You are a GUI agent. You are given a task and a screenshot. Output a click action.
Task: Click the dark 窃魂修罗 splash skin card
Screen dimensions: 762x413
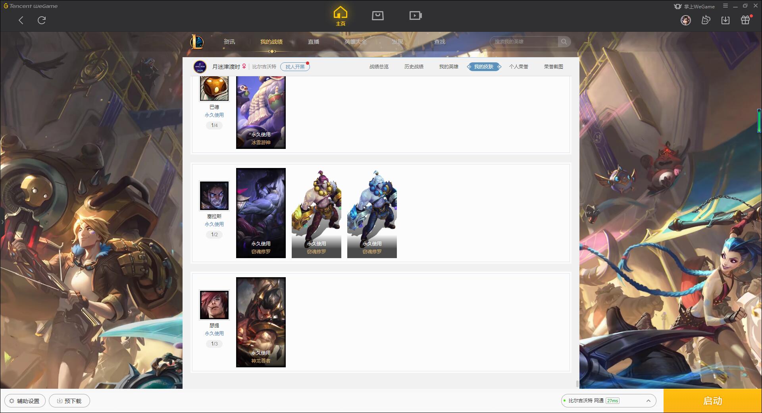(261, 213)
